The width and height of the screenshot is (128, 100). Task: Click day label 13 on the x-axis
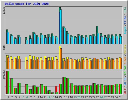(x=52, y=97)
